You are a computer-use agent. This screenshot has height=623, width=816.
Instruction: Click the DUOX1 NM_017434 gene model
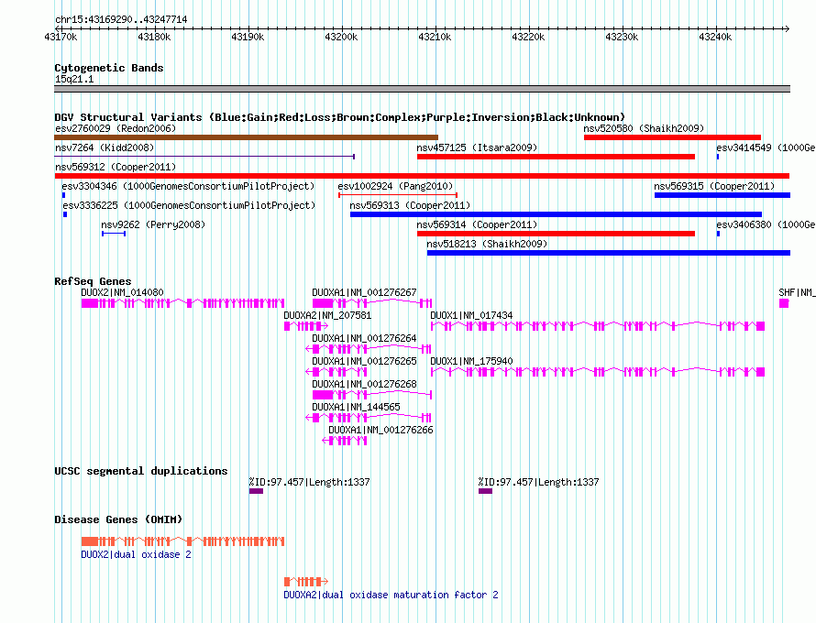click(x=598, y=326)
